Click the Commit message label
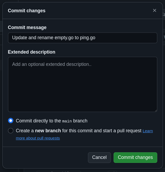 [27, 27]
